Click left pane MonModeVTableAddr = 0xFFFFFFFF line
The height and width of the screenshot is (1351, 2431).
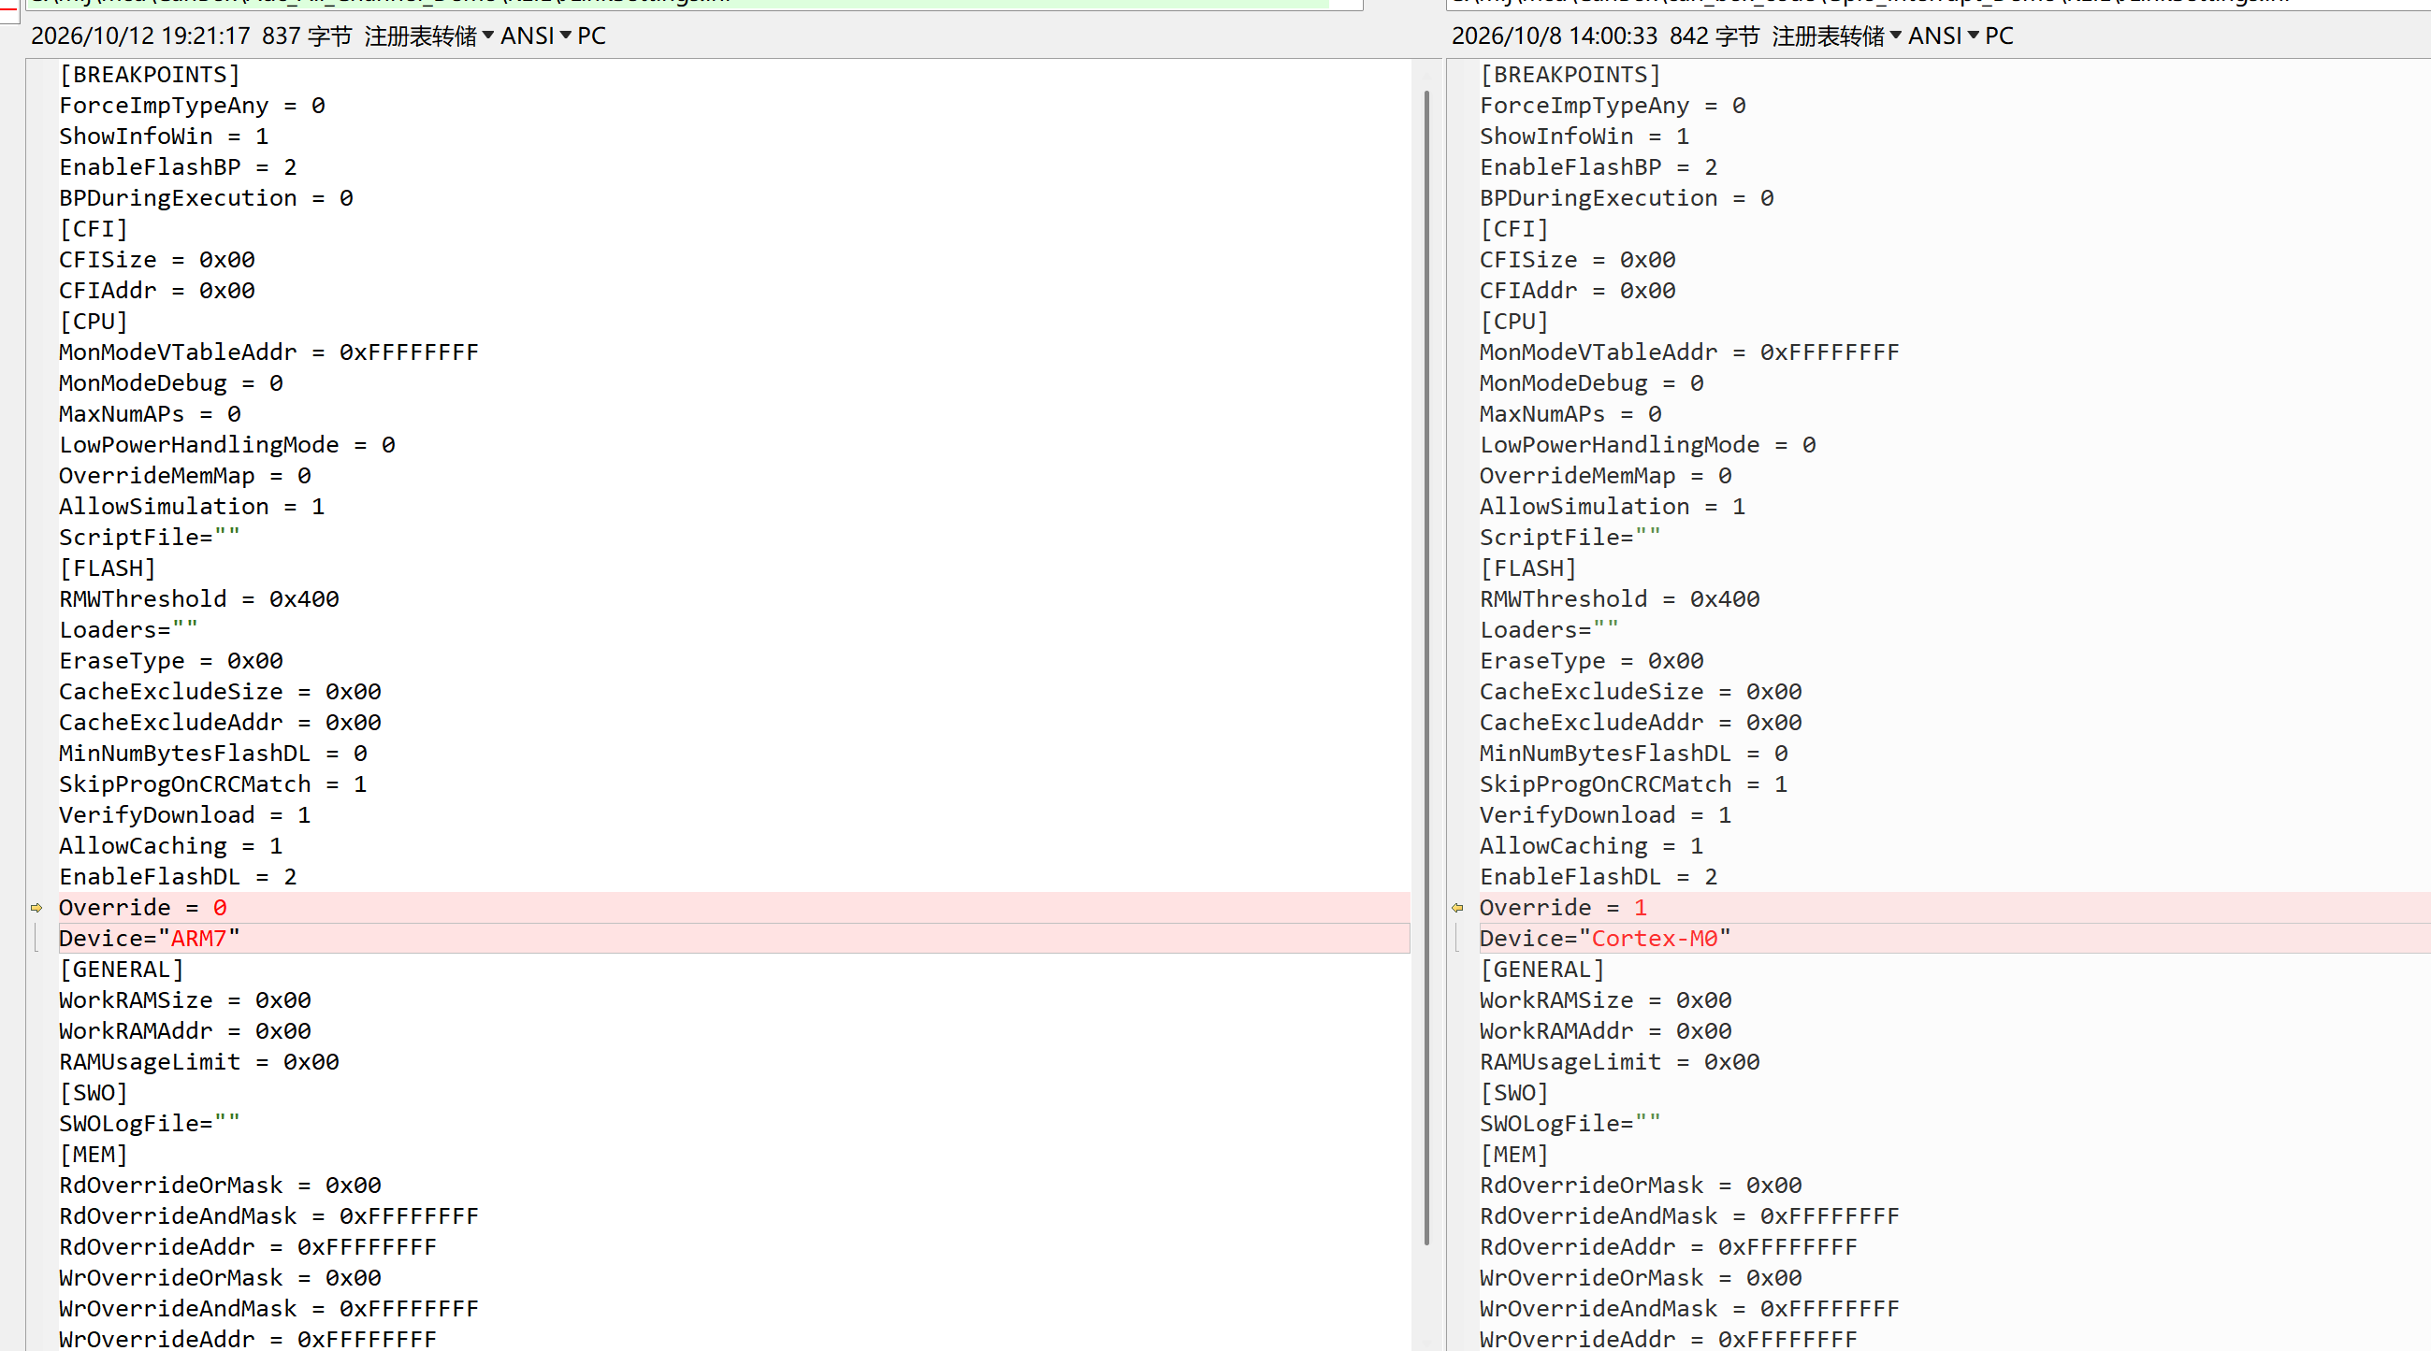[269, 352]
